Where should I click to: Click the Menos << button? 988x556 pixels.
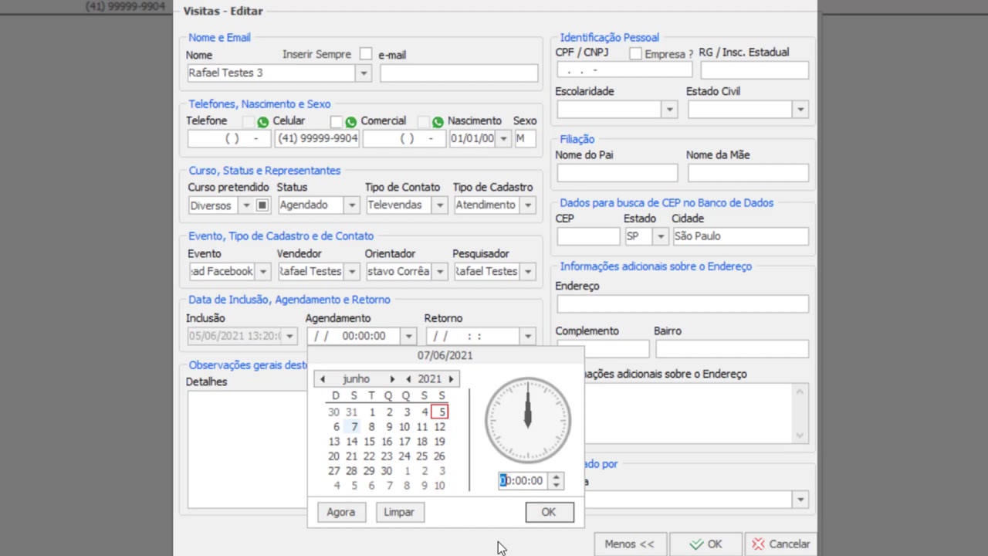coord(629,544)
